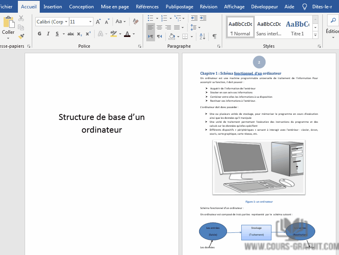Decrease paragraph indent
The image size is (339, 255).
click(194, 18)
